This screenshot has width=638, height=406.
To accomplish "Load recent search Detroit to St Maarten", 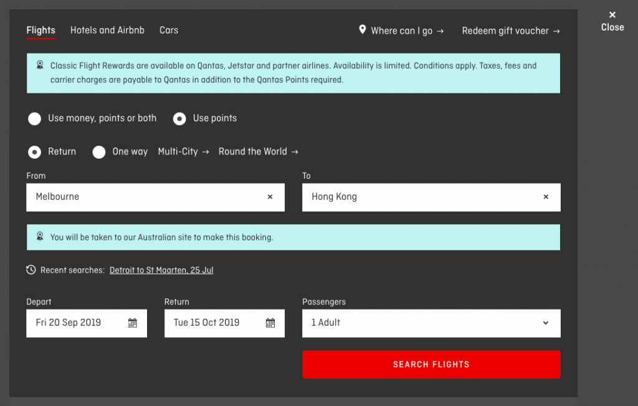I will (x=161, y=270).
